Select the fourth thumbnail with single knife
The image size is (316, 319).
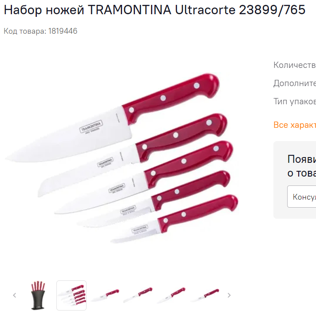[x=138, y=295]
